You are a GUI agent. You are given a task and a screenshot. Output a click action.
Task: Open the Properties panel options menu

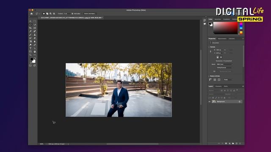tap(243, 38)
